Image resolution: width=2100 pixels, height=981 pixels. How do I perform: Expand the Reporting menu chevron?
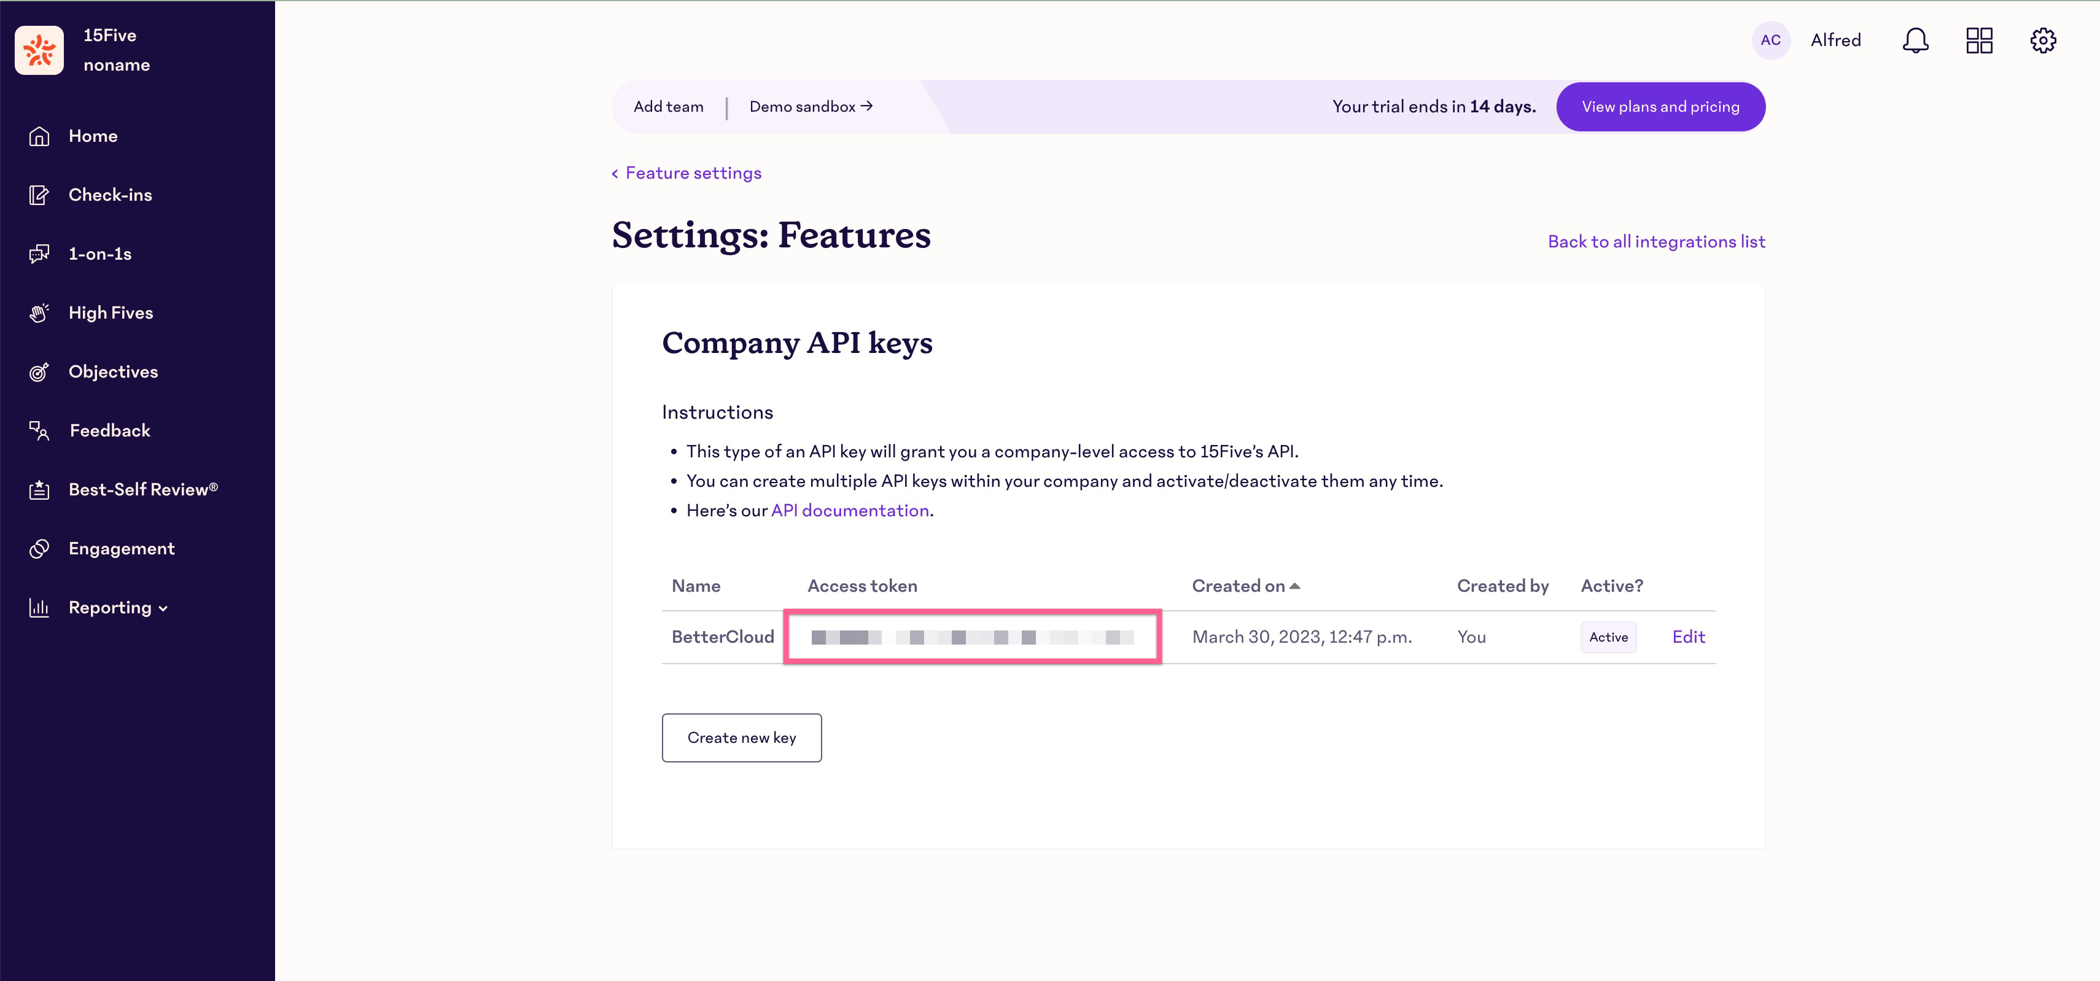pyautogui.click(x=162, y=608)
